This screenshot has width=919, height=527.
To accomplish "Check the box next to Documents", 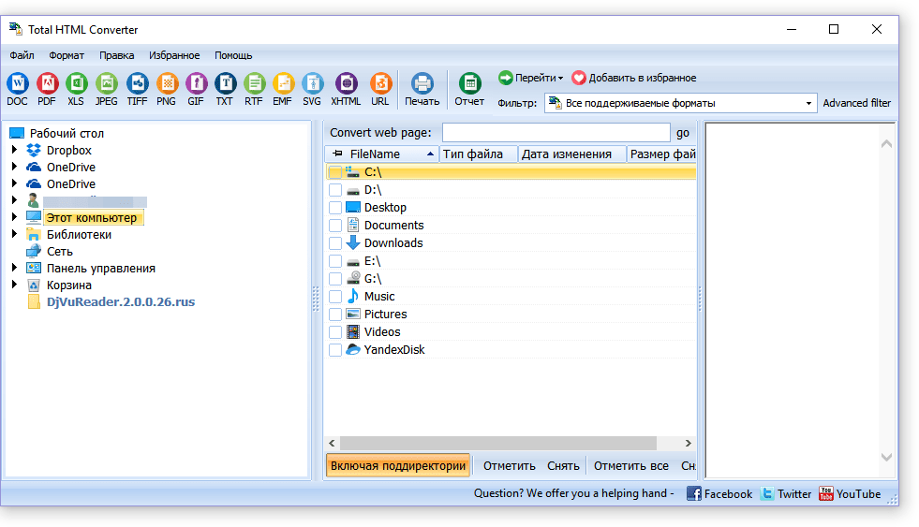I will (335, 226).
